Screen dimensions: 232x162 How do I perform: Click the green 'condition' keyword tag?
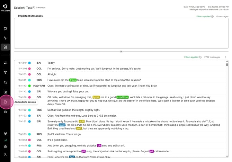[x=123, y=97]
